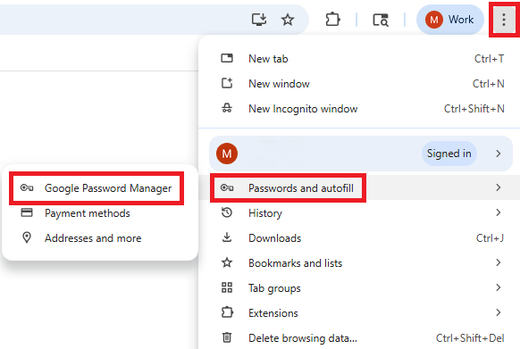Click the Incognito spy icon
Viewport: 520px width, 349px height.
(227, 108)
